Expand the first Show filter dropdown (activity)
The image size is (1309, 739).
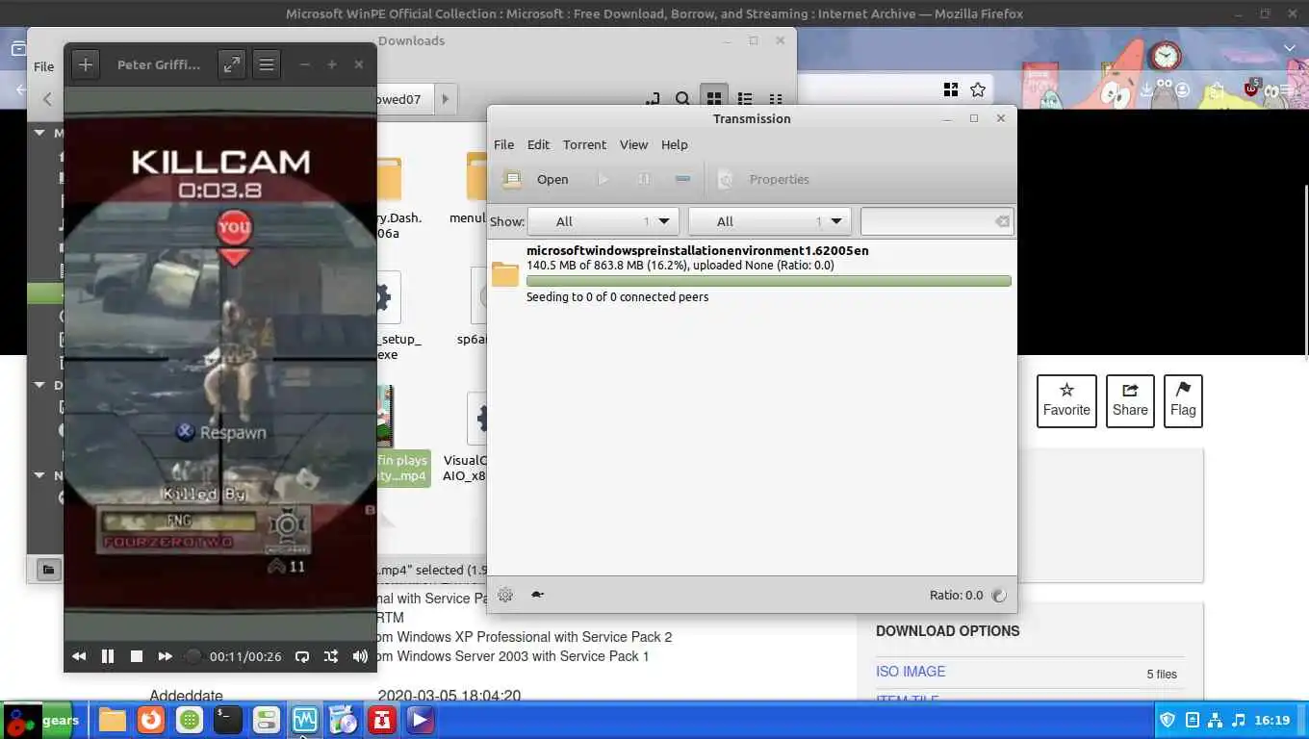(x=603, y=221)
